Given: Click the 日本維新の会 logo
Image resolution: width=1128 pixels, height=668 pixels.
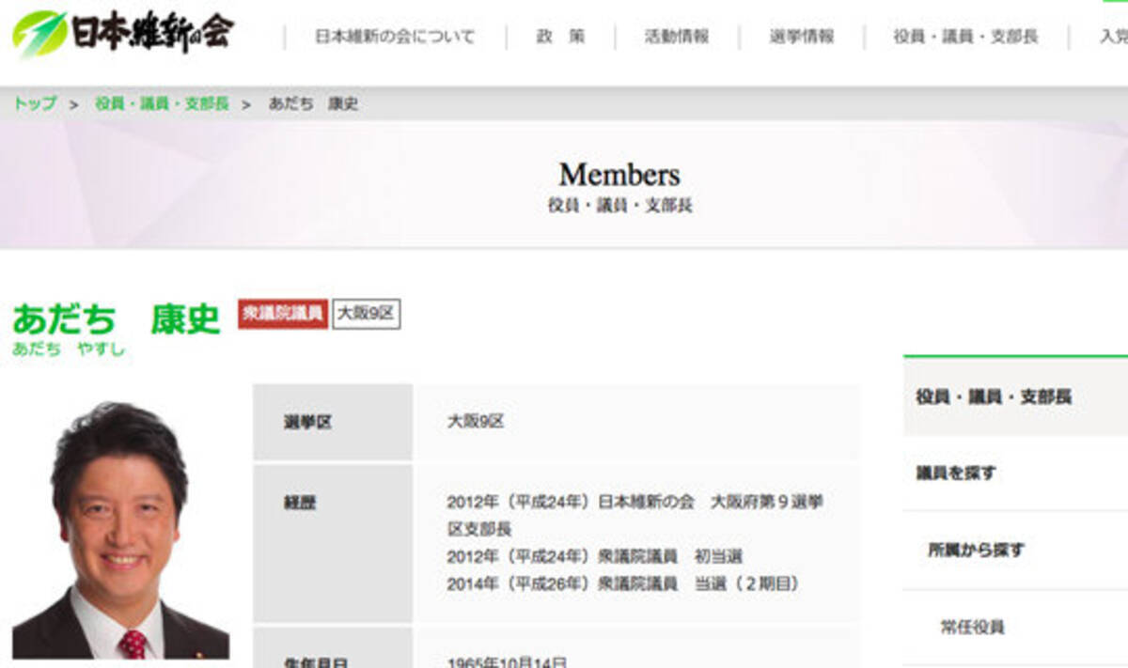Looking at the screenshot, I should [122, 34].
